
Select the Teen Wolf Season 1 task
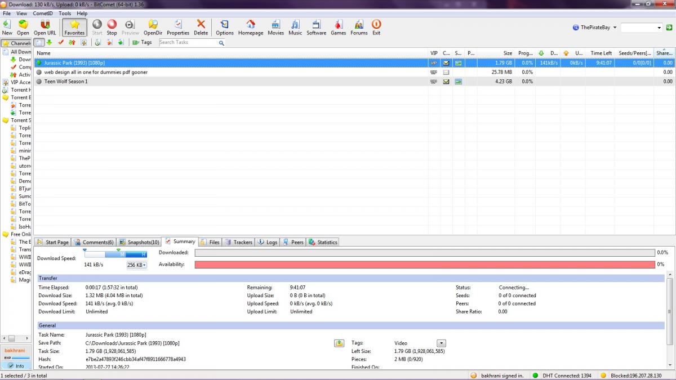tap(354, 82)
